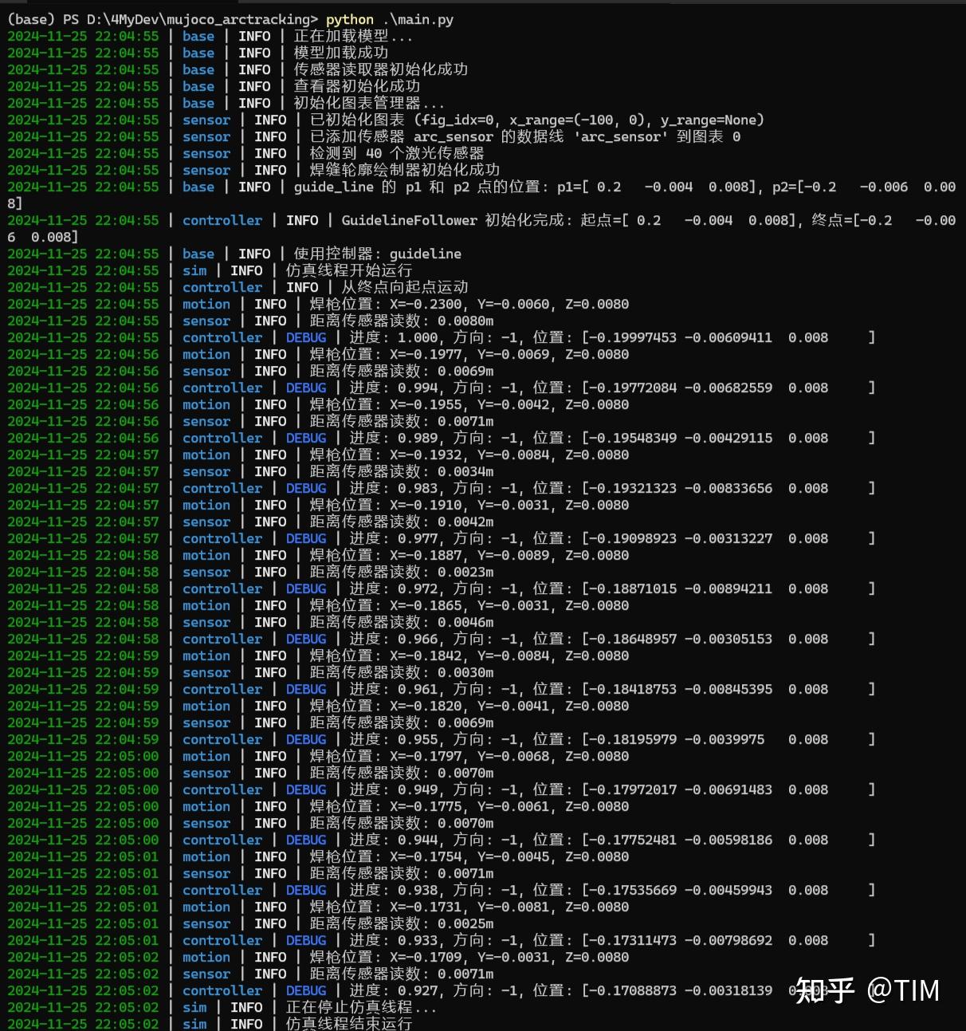Screen dimensions: 966x1031
Task: Click the 检测到 40 个激光传感器 line
Action: coord(397,153)
